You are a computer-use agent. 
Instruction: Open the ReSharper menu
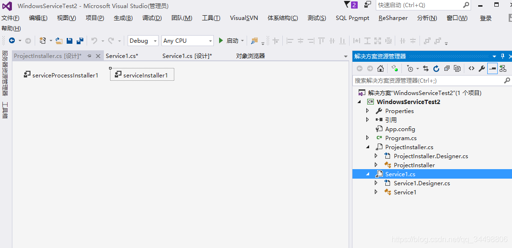[393, 18]
